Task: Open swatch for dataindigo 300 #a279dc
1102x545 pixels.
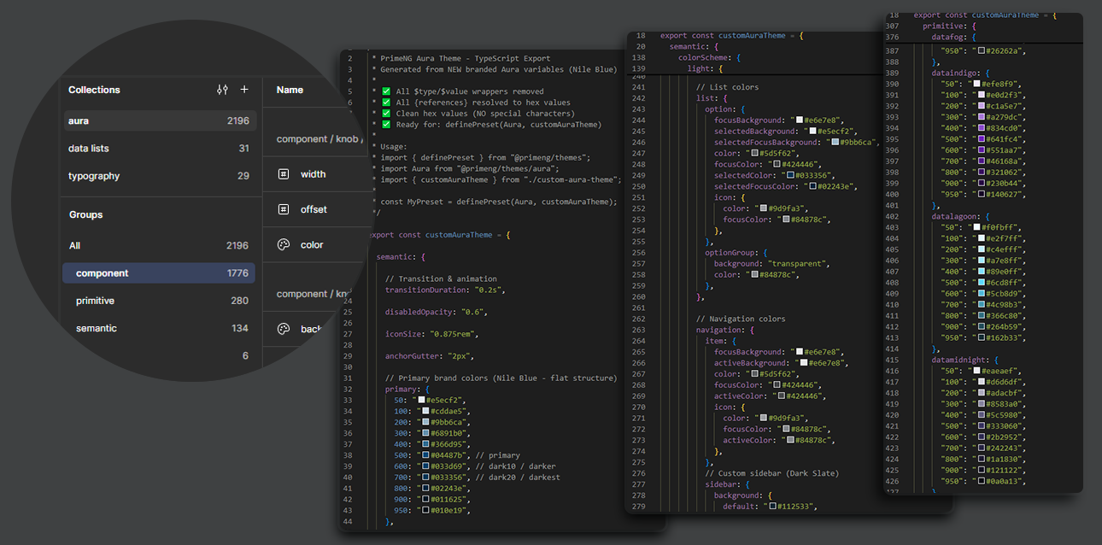Action: (x=983, y=117)
